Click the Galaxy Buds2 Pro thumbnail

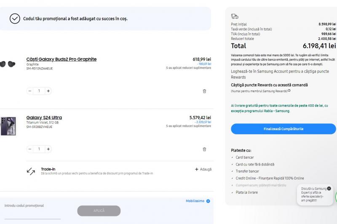(x=7, y=64)
